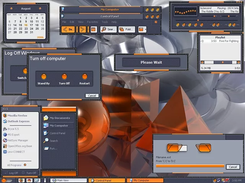This screenshot has height=183, width=245.
Task: Open the My Documents folder
Action: pyautogui.click(x=59, y=118)
